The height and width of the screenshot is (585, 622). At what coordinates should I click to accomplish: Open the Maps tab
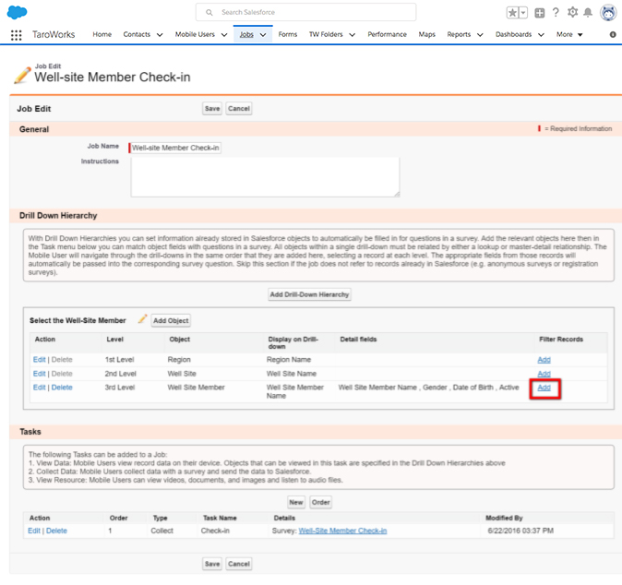coord(427,34)
